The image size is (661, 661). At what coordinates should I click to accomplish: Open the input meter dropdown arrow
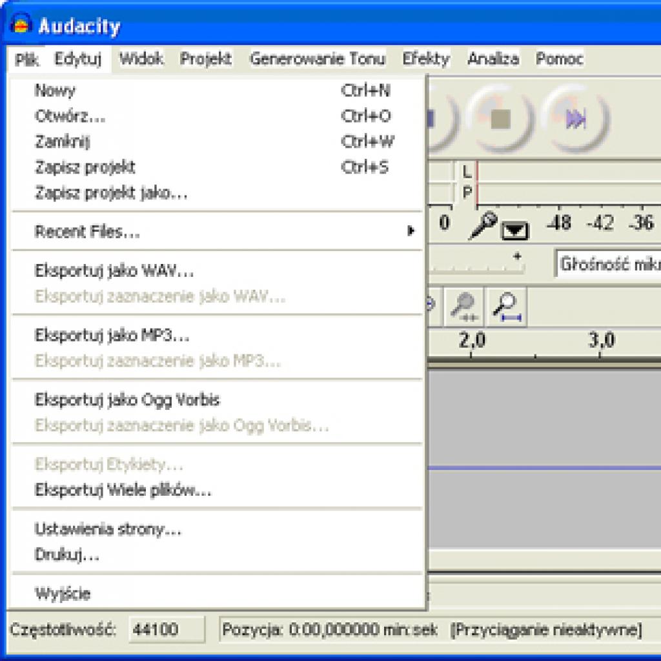pyautogui.click(x=514, y=230)
